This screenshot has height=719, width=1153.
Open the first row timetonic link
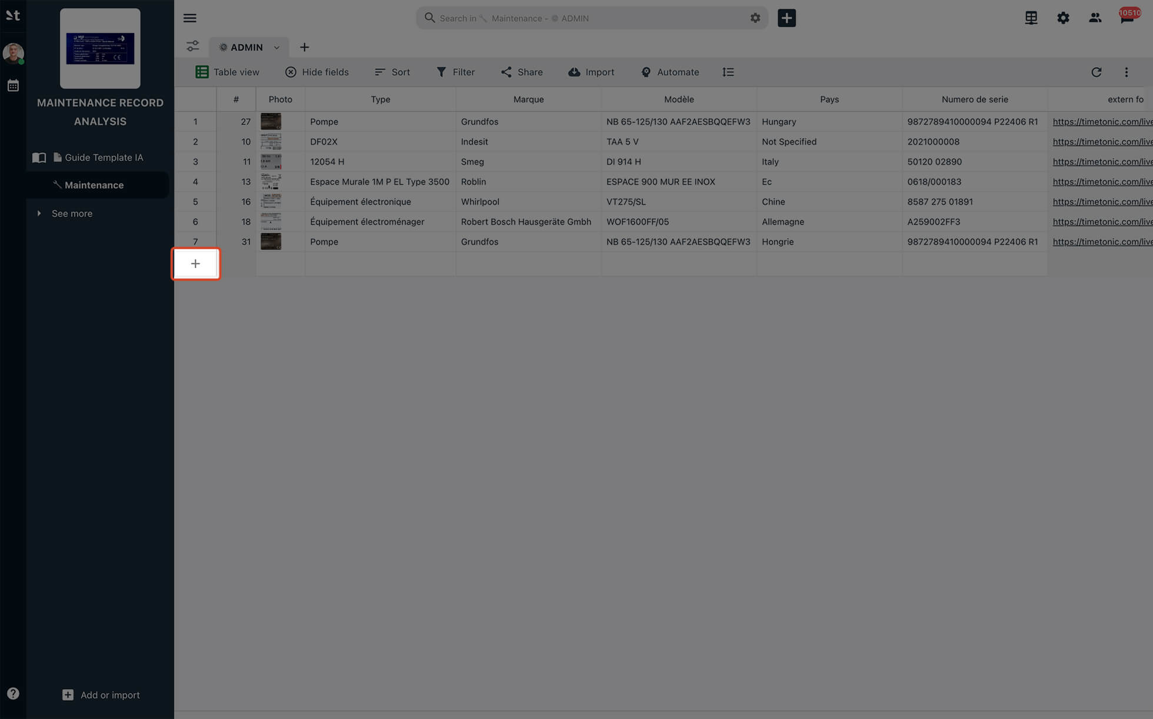[x=1102, y=122]
